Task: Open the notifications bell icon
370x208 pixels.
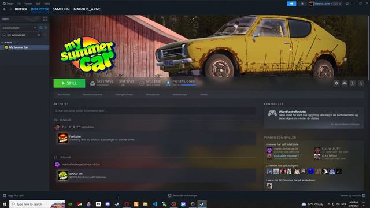Action: (x=302, y=3)
